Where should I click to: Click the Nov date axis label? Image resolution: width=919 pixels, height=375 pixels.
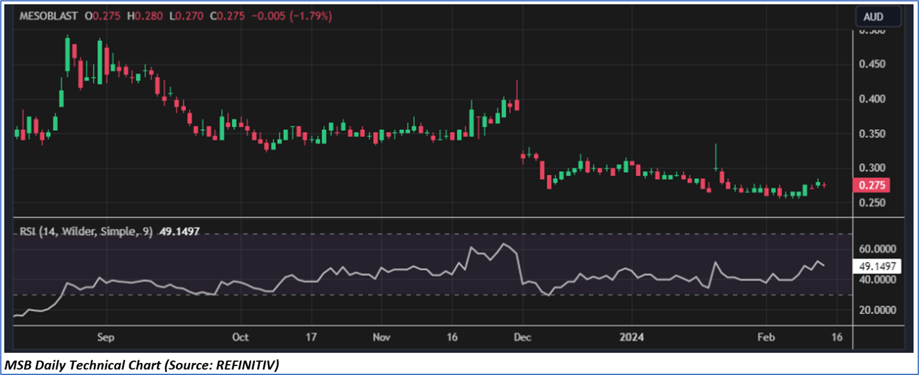pos(382,337)
